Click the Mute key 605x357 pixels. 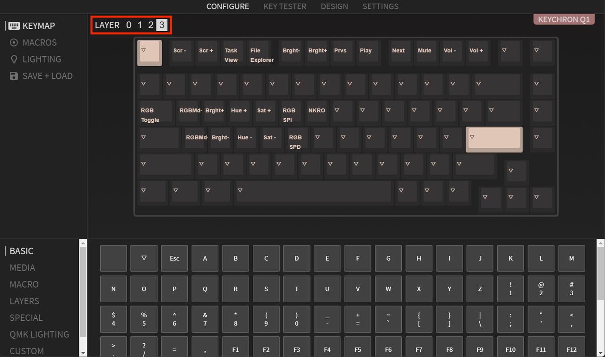click(424, 52)
